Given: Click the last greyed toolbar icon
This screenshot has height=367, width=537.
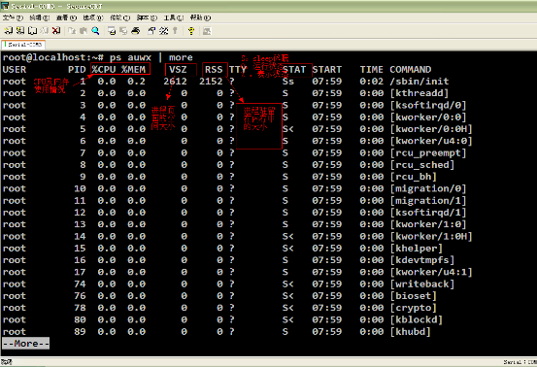Looking at the screenshot, I should coord(207,31).
